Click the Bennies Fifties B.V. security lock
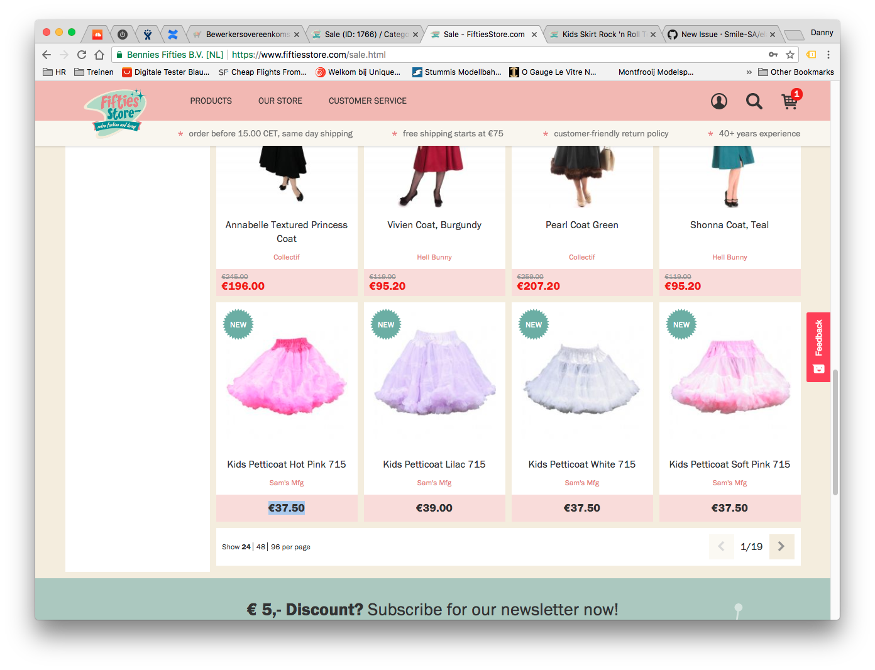Image resolution: width=875 pixels, height=670 pixels. click(119, 55)
